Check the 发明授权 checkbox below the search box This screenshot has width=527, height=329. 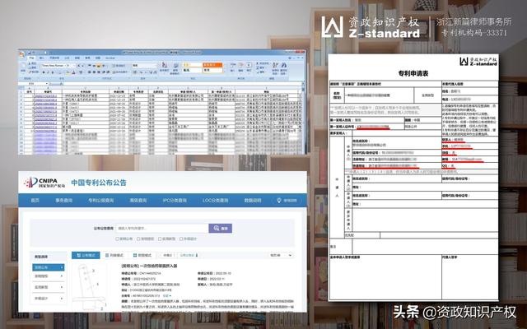(x=138, y=239)
